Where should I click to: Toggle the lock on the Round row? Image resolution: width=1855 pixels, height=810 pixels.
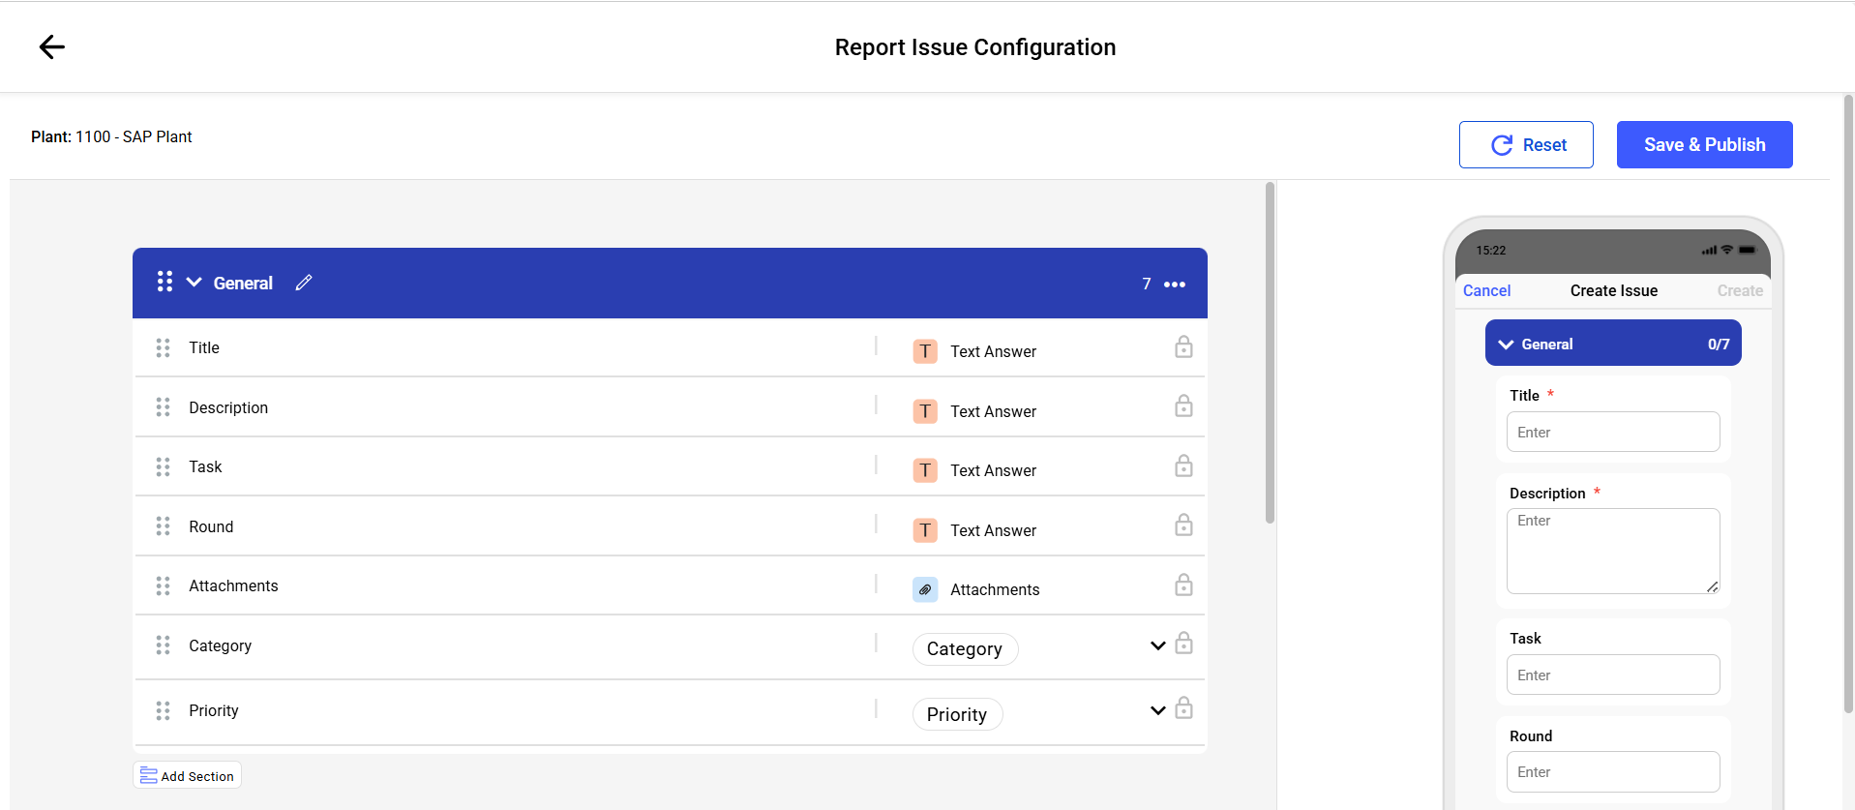[x=1183, y=525]
